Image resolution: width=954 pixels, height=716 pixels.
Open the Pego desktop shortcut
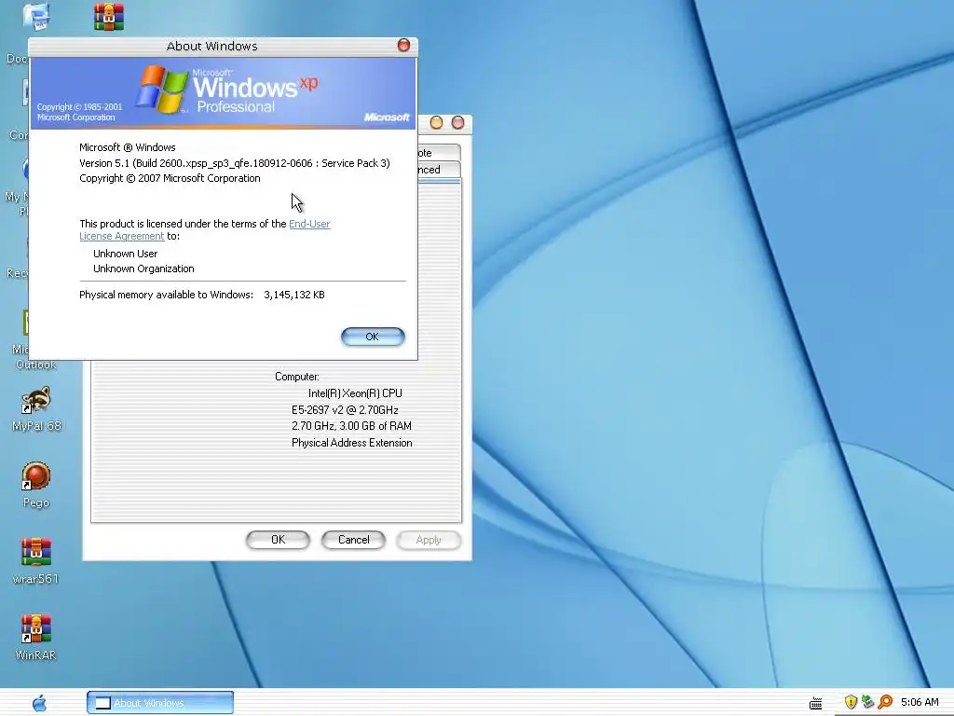36,485
